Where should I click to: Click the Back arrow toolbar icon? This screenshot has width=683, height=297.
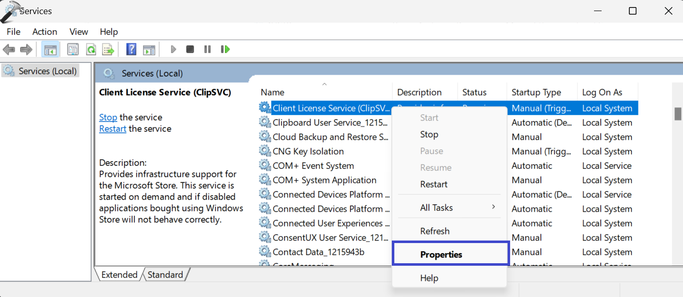click(9, 49)
